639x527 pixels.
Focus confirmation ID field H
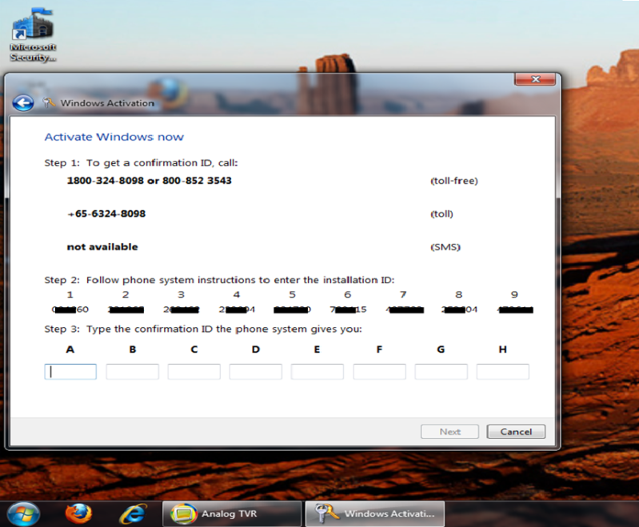coord(502,372)
